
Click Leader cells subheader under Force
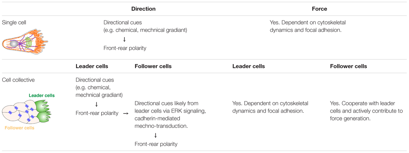coord(248,66)
